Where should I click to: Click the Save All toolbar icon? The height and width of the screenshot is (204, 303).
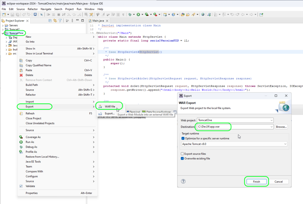click(x=17, y=15)
